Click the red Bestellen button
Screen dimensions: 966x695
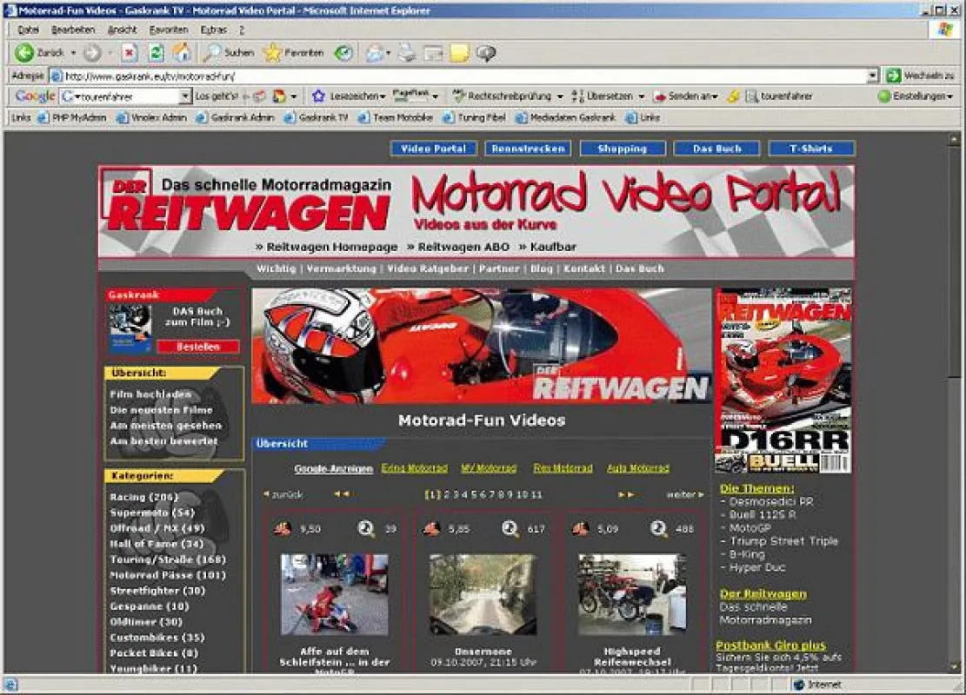pos(197,347)
